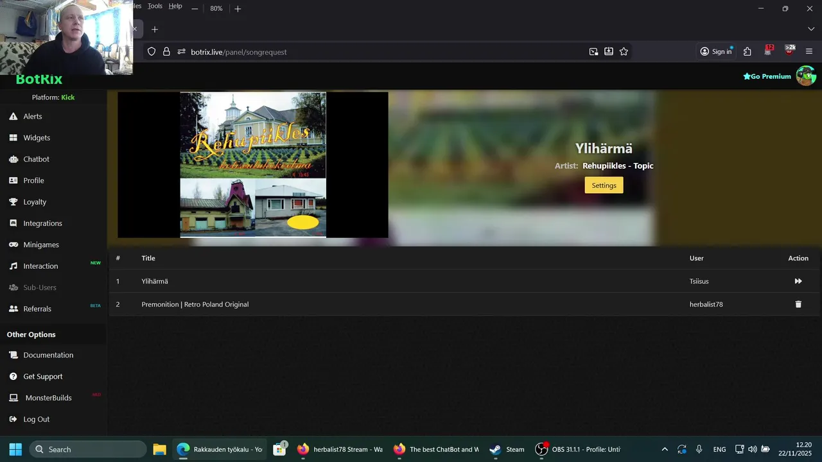
Task: Open Microsoft Store taskbar icon
Action: pos(279,449)
